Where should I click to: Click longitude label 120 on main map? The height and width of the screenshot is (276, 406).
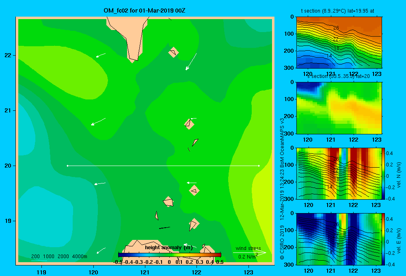click(x=93, y=272)
